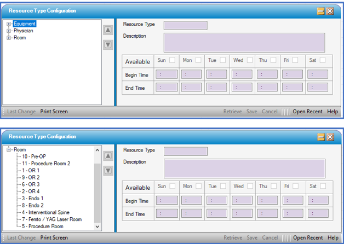344x244 pixels.
Task: Click Open Recent in the collapsed-tree window
Action: point(307,112)
